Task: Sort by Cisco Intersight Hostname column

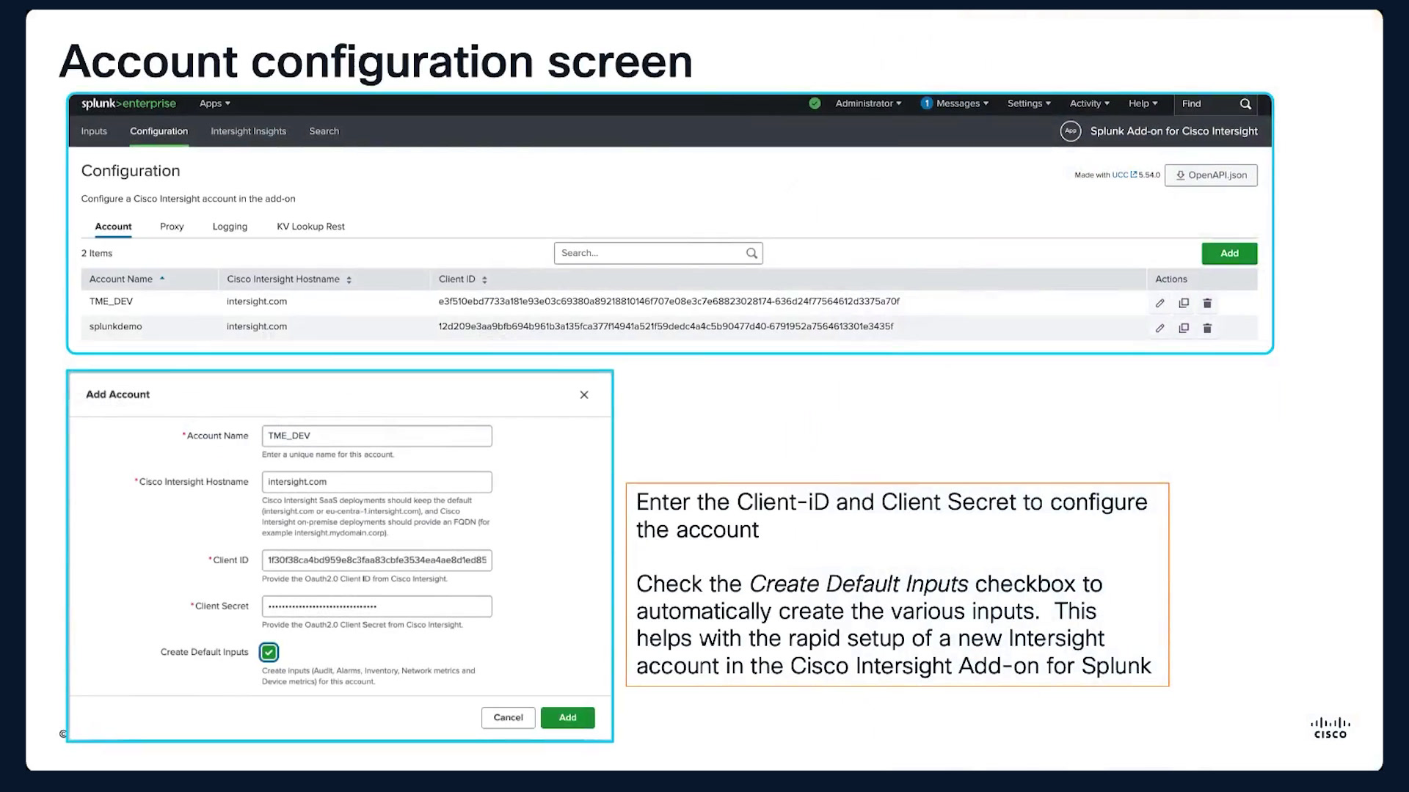Action: [x=289, y=279]
